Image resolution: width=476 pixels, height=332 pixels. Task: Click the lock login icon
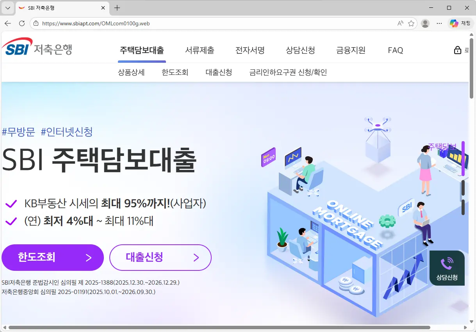[457, 50]
